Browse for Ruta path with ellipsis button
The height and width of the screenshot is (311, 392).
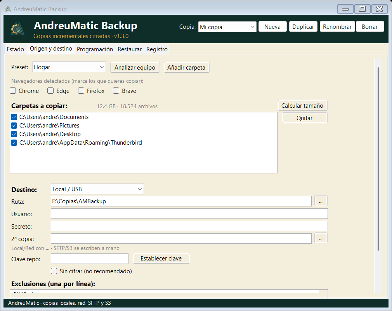click(321, 201)
